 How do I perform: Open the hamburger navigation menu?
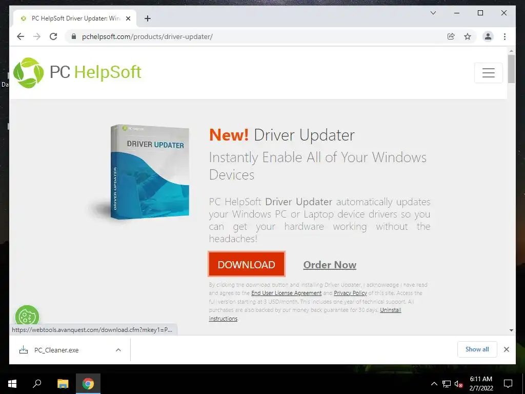point(488,73)
